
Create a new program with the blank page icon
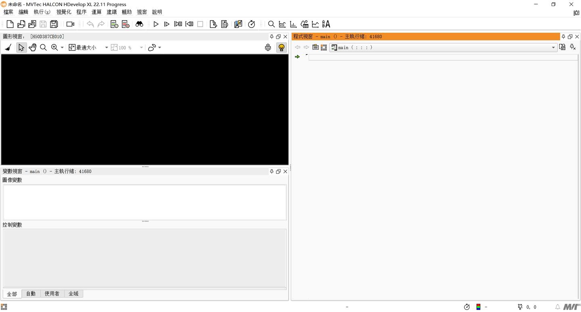coord(10,24)
